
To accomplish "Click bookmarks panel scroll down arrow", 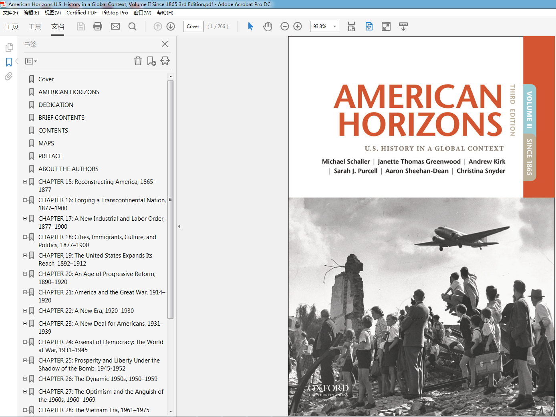I will pyautogui.click(x=171, y=411).
